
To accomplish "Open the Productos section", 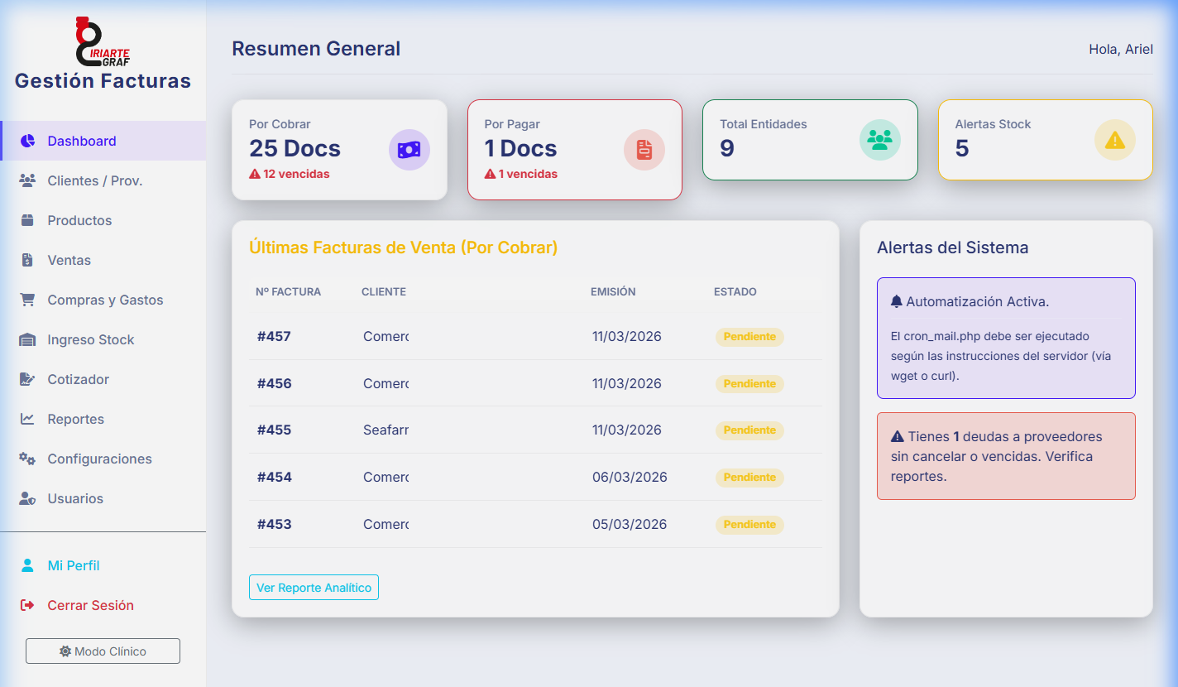I will point(103,220).
